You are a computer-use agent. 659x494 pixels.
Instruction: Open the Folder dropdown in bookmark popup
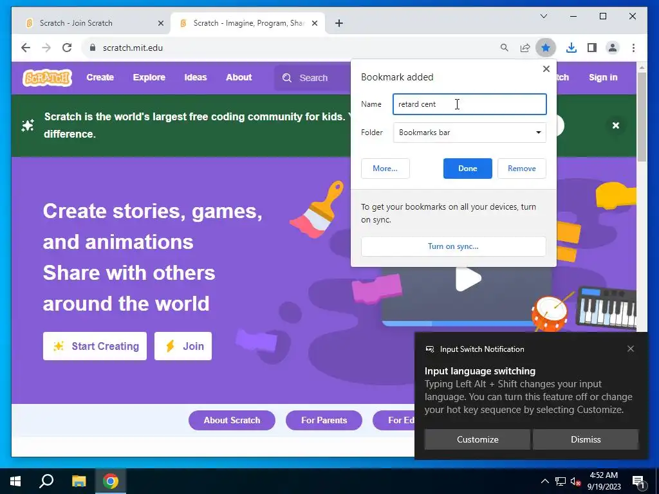pyautogui.click(x=469, y=133)
